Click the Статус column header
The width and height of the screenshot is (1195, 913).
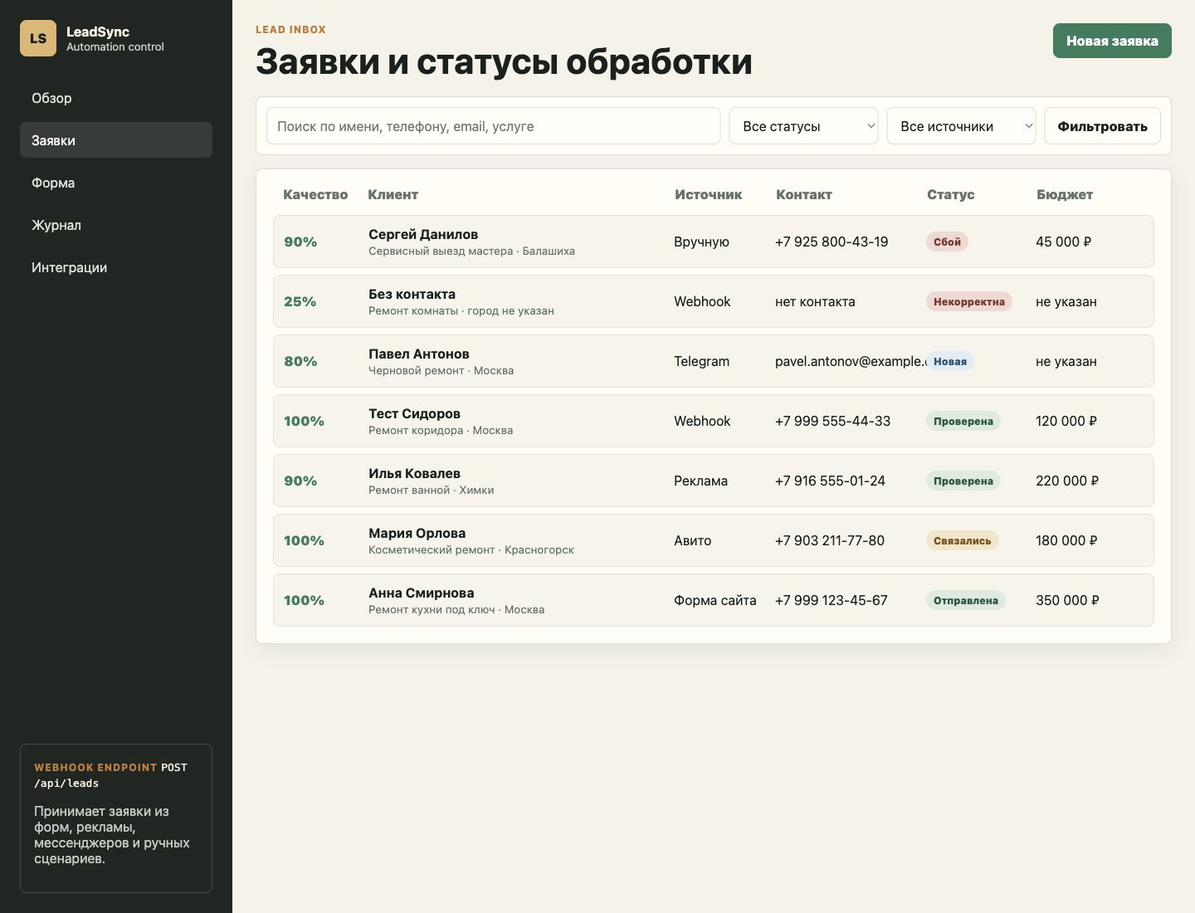click(x=950, y=194)
